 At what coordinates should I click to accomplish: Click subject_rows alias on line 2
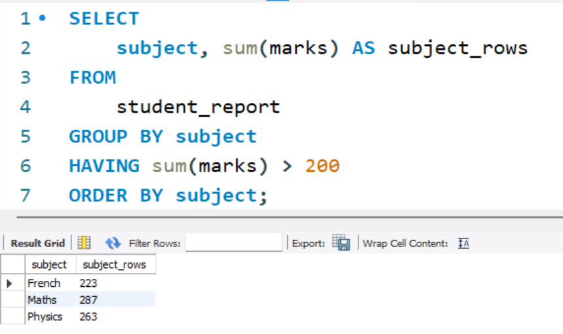pos(457,48)
